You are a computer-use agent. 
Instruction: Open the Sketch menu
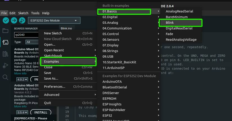click(x=23, y=13)
